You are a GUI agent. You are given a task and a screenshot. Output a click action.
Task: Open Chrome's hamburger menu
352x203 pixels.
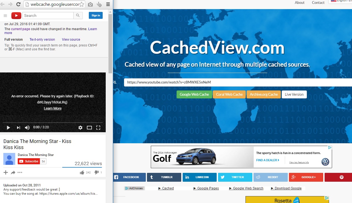tap(108, 4)
